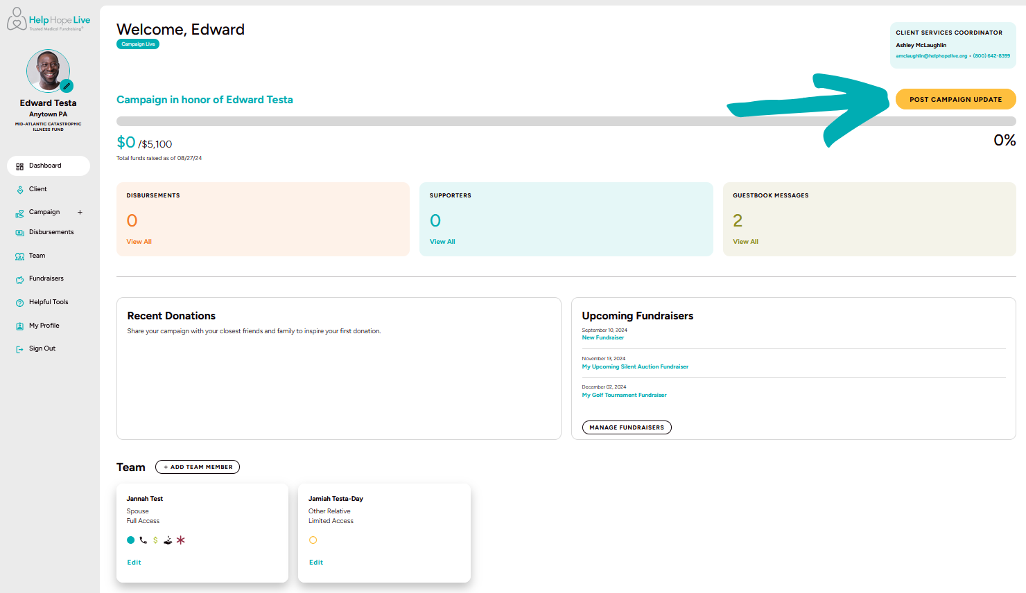This screenshot has height=593, width=1026.
Task: Sign out using the exit icon
Action: point(19,348)
